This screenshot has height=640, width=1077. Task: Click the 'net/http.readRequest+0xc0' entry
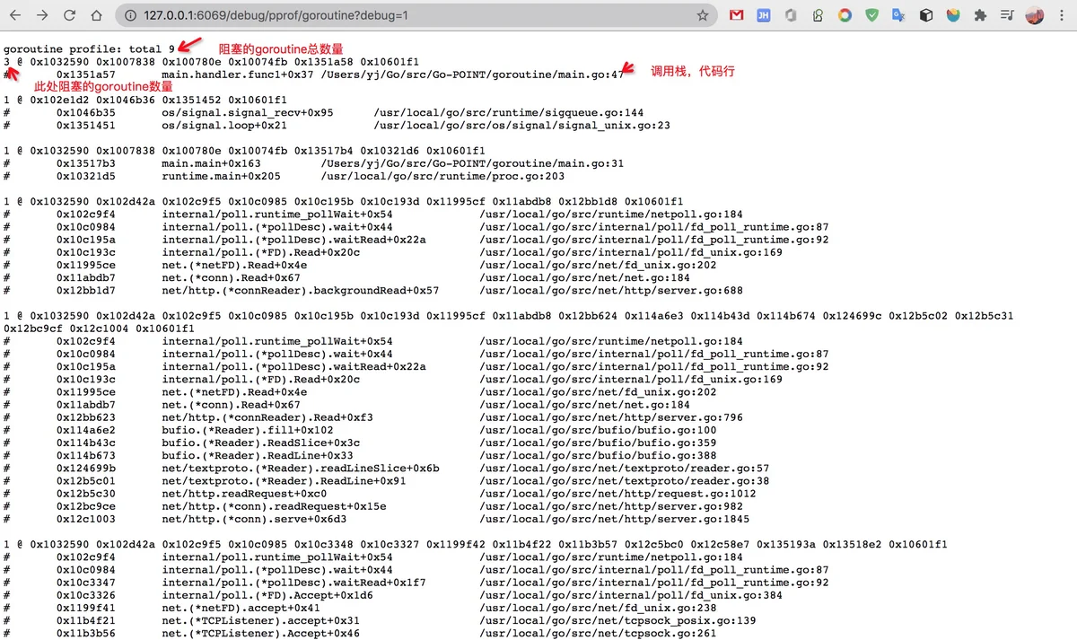tap(244, 494)
